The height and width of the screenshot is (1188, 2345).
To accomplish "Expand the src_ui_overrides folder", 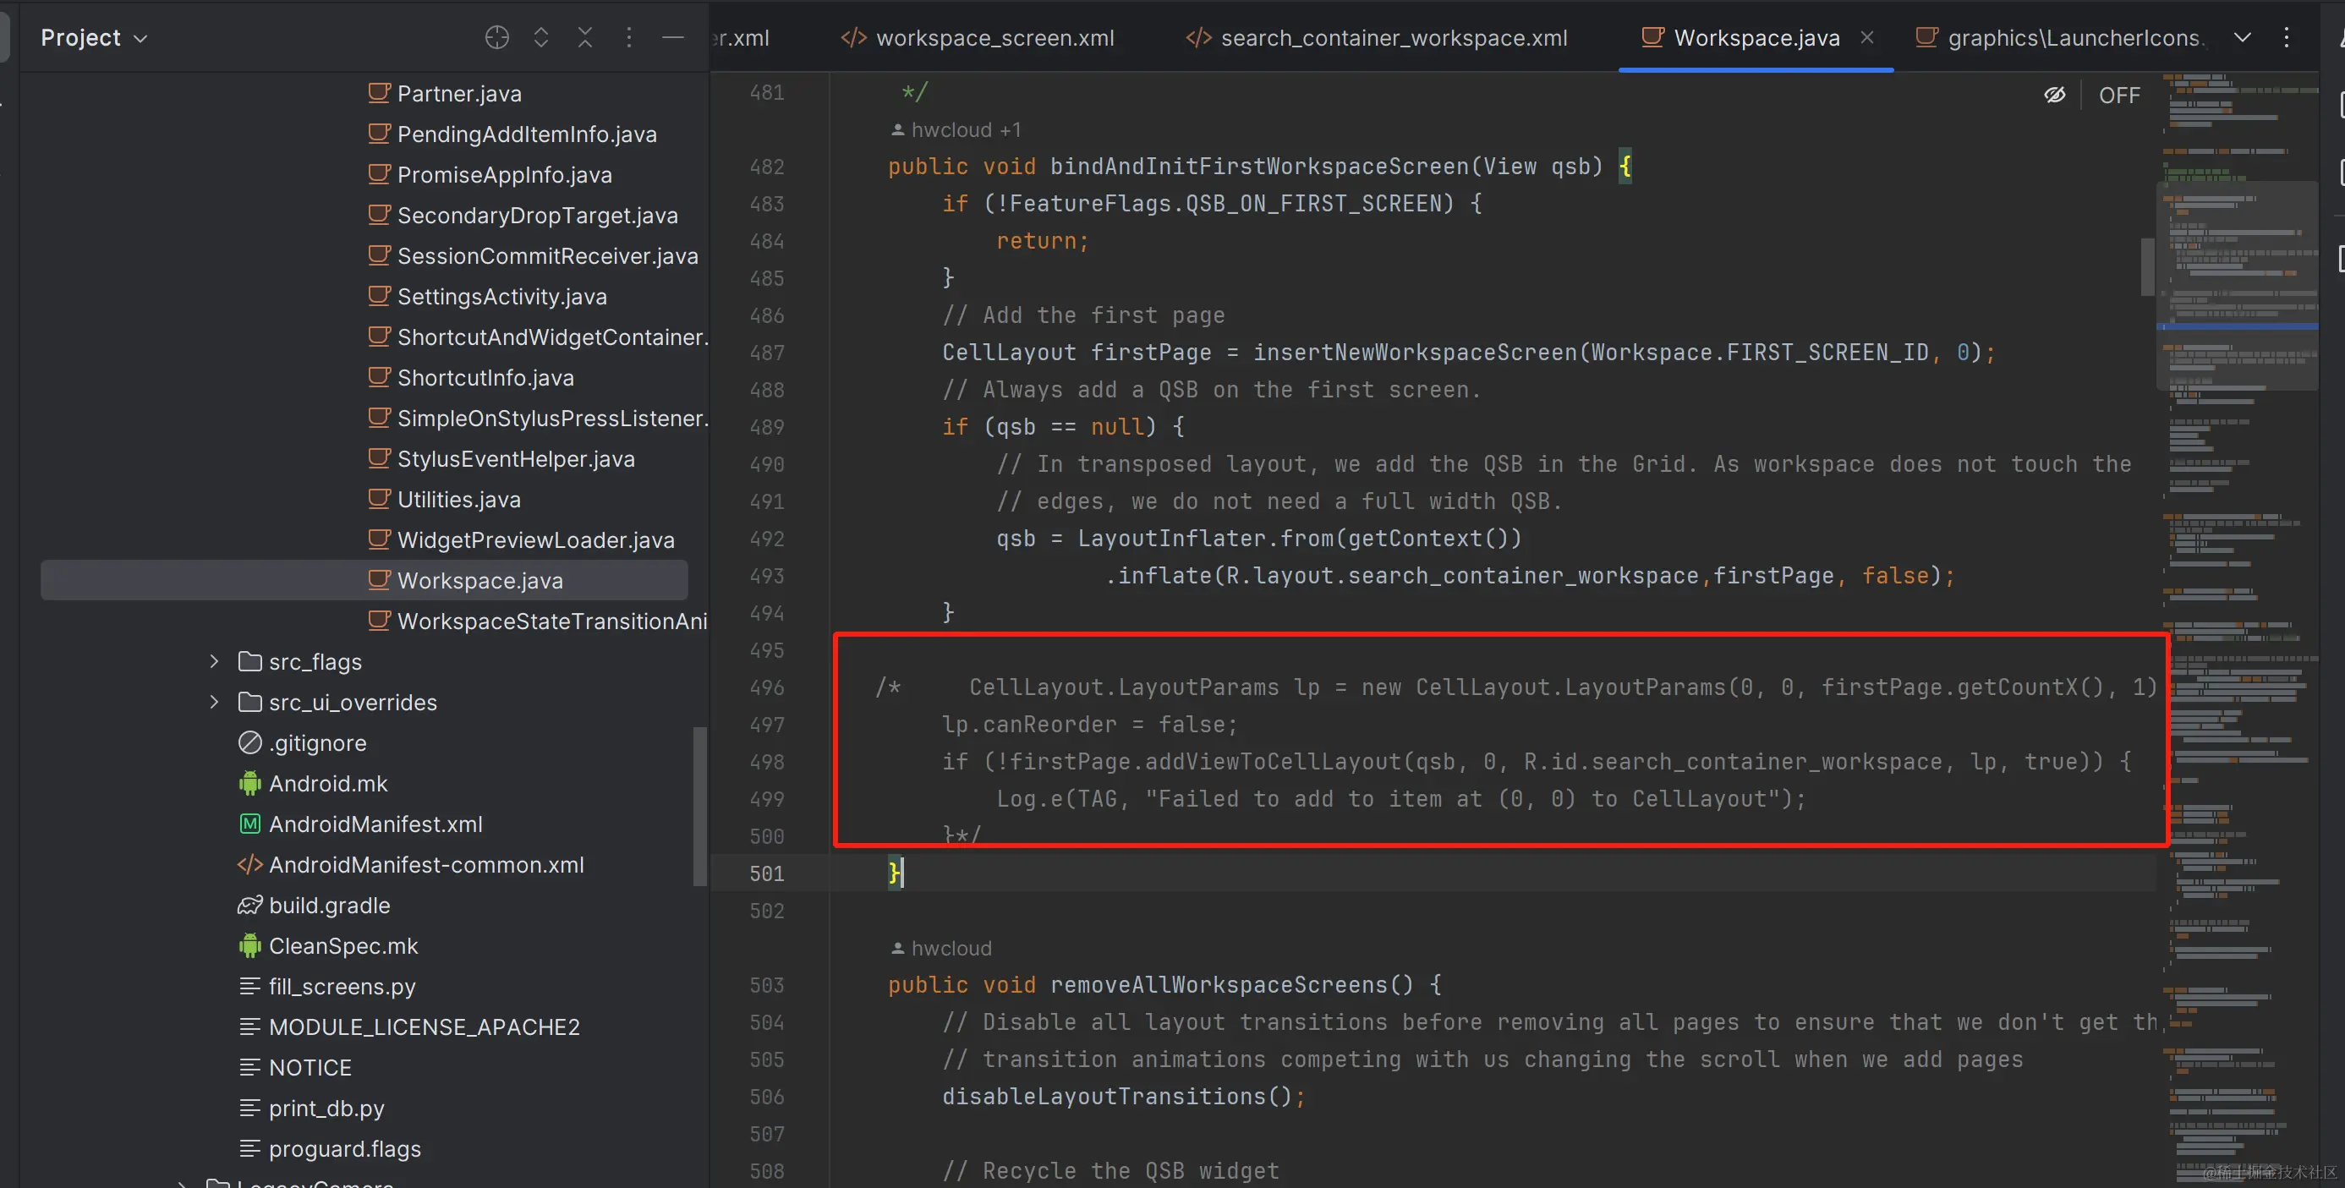I will [214, 702].
